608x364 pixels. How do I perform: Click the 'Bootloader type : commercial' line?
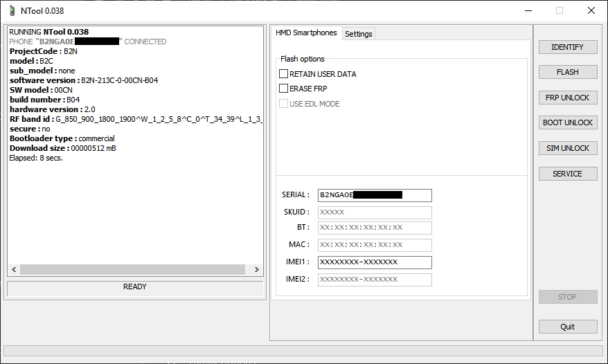coord(62,138)
